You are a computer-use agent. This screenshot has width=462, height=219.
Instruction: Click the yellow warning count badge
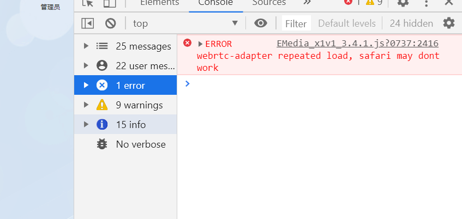click(x=374, y=2)
